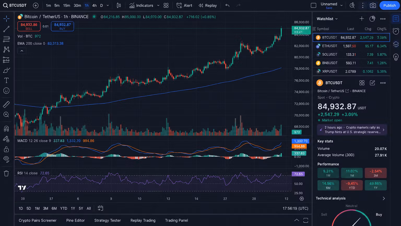Click the red SELL price button
This screenshot has width=401, height=226.
pos(29,26)
